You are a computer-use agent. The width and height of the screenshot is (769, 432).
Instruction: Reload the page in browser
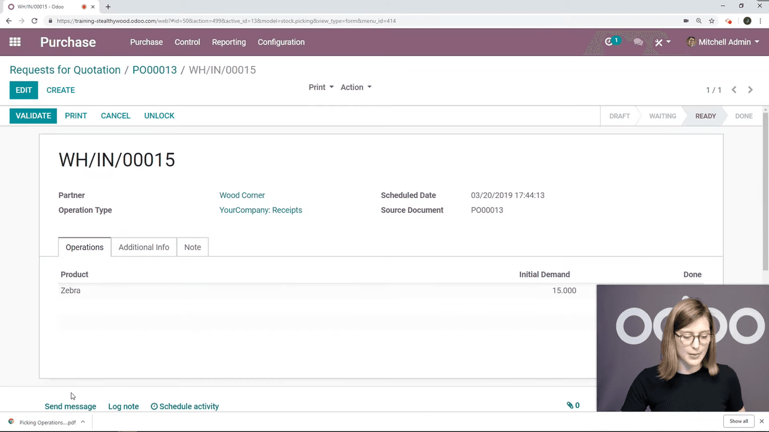(x=34, y=21)
